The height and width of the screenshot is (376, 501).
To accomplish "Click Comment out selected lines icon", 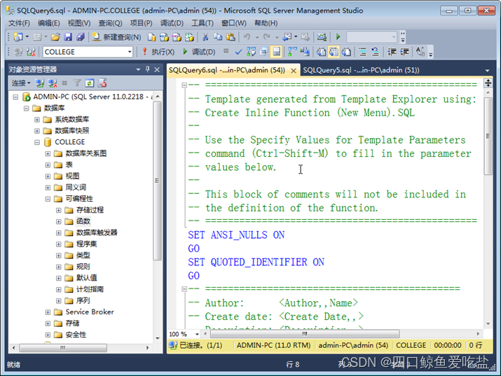I will (x=363, y=52).
